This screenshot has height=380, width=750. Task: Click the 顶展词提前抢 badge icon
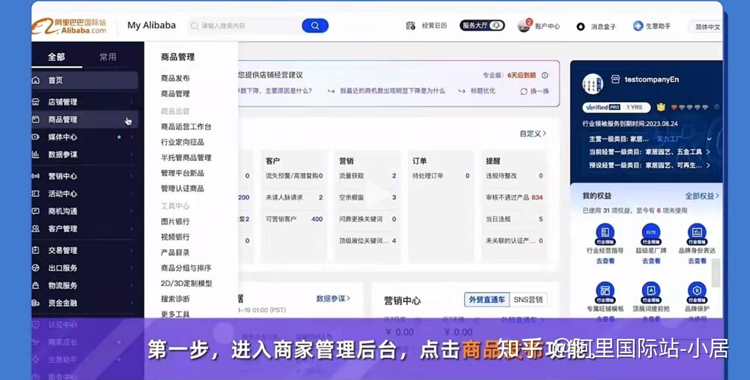tap(651, 292)
